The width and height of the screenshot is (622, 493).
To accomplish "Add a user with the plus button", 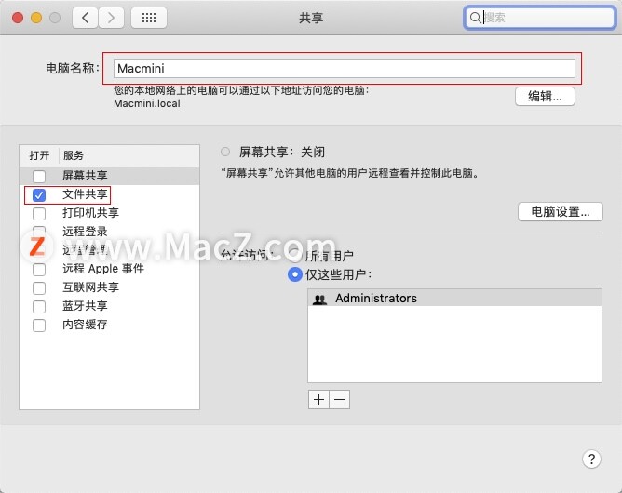I will (x=318, y=399).
